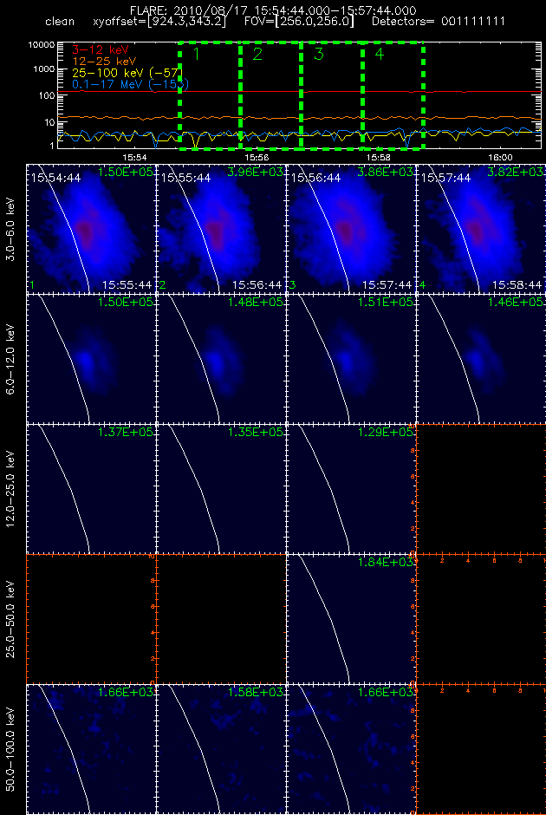The width and height of the screenshot is (546, 815).
Task: Click the 15:56:44 end time in image 2
Action: [257, 284]
